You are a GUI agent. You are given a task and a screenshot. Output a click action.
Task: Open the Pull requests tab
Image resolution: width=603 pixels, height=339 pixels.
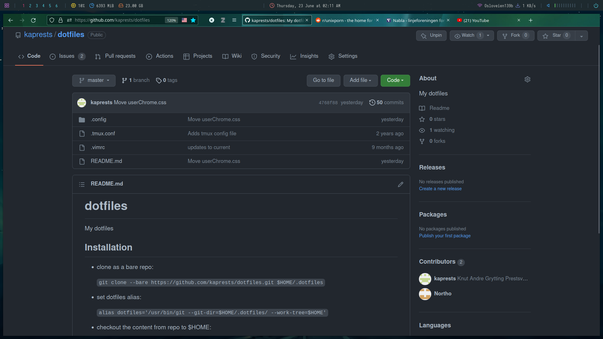[x=115, y=56]
